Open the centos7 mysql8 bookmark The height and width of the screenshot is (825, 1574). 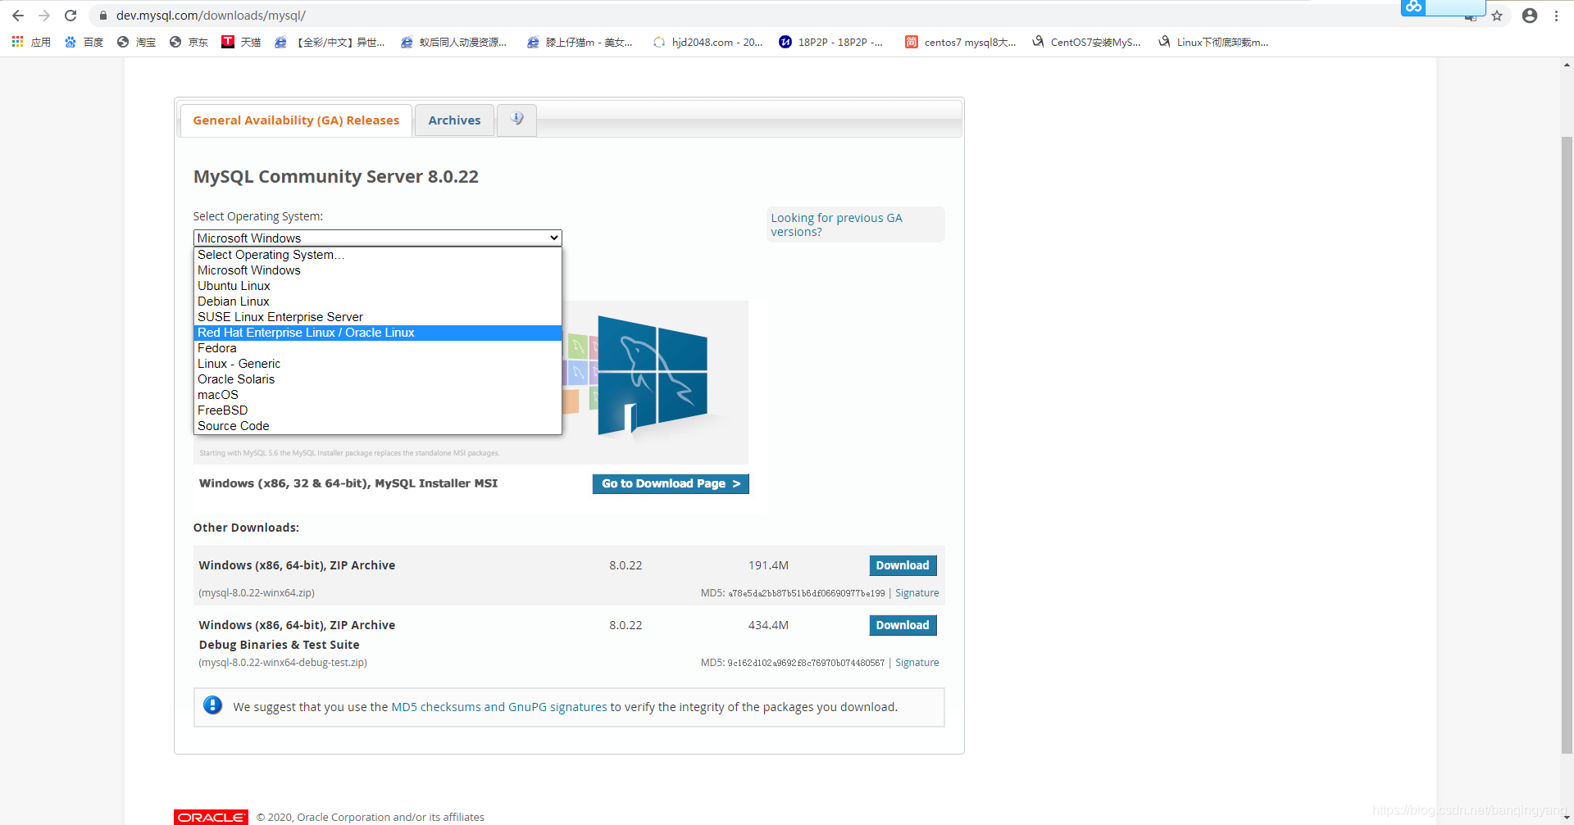[x=960, y=42]
